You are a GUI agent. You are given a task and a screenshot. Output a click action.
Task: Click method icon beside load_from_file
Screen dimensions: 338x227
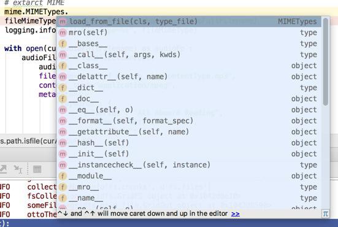pyautogui.click(x=63, y=21)
